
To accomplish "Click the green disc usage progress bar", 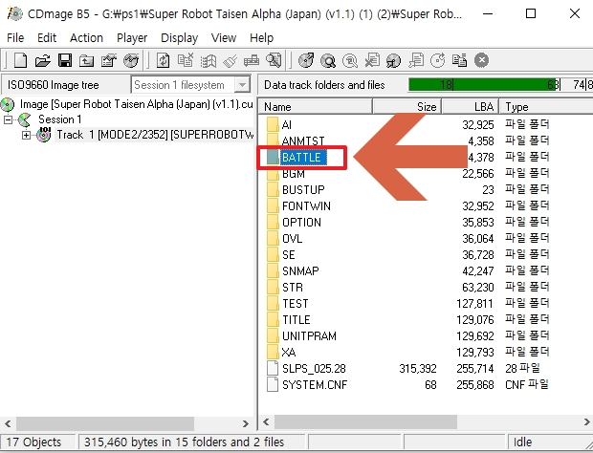I will 484,85.
